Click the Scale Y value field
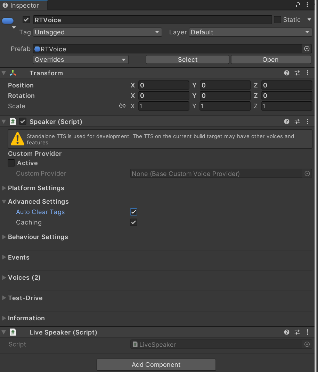318x372 pixels. coord(225,106)
